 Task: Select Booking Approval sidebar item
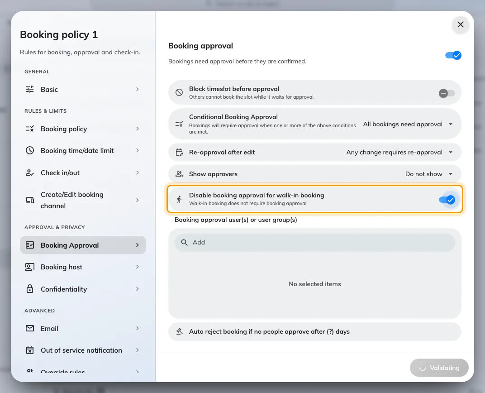(83, 245)
